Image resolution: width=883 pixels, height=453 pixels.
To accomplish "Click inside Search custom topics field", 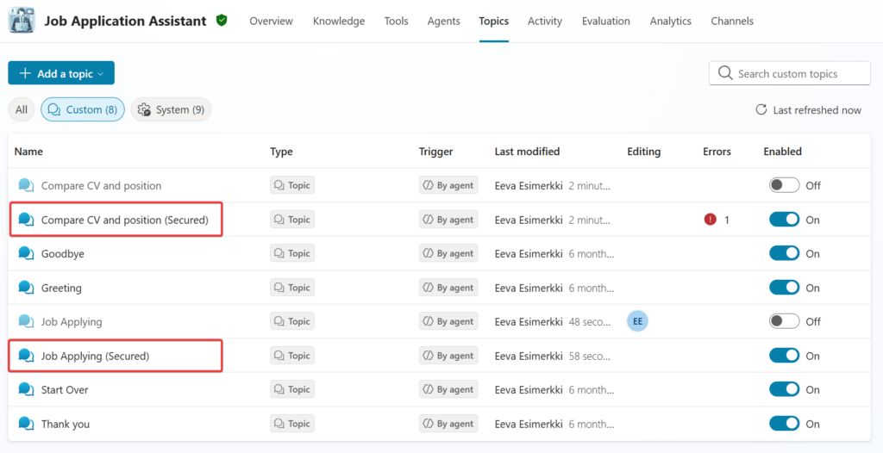I will [x=790, y=74].
